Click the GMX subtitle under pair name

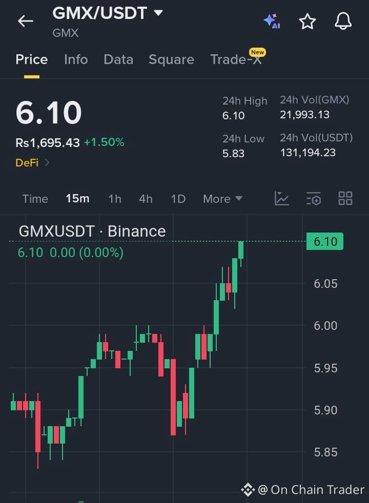66,33
